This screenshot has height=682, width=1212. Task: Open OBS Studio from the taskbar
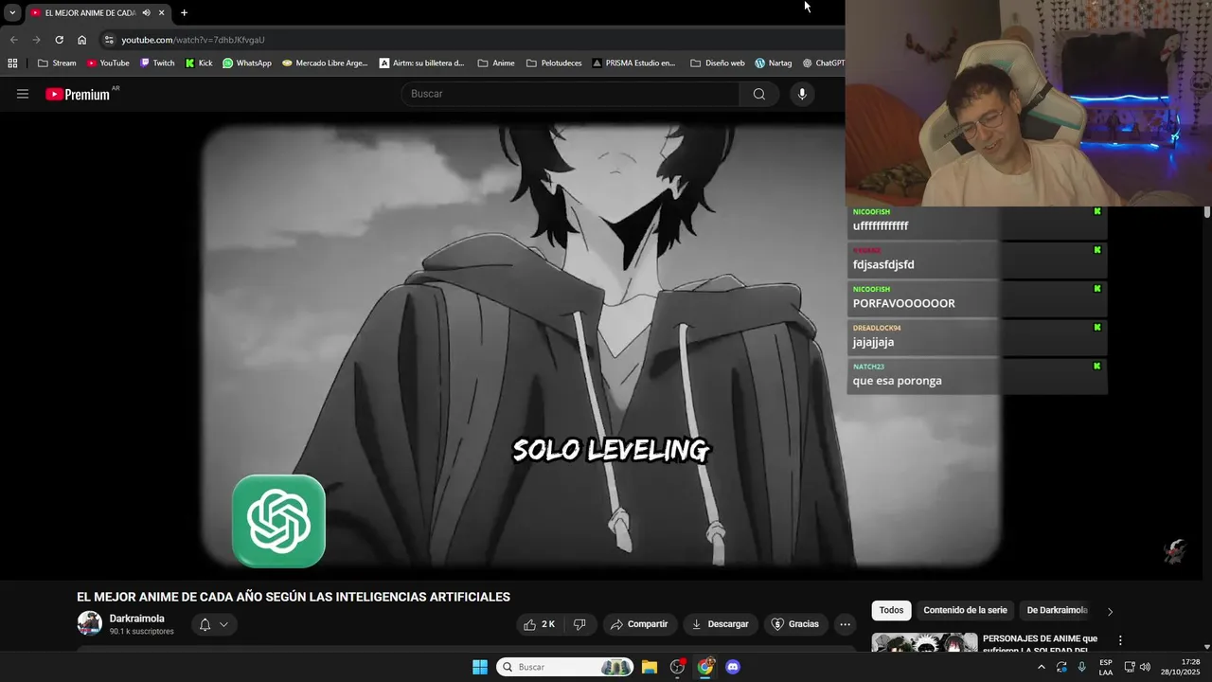point(677,667)
